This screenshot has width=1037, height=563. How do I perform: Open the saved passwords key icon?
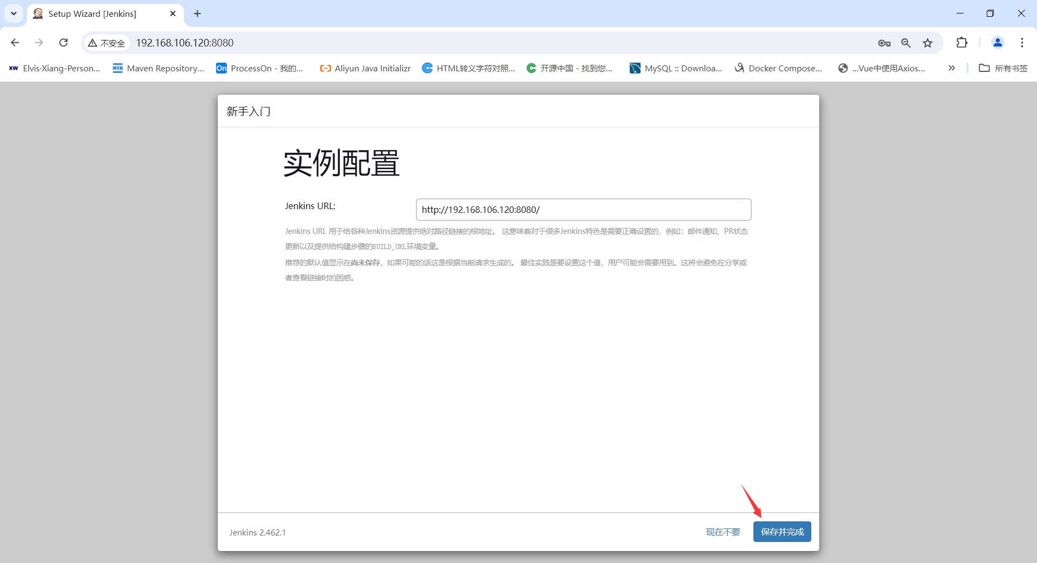pos(884,43)
